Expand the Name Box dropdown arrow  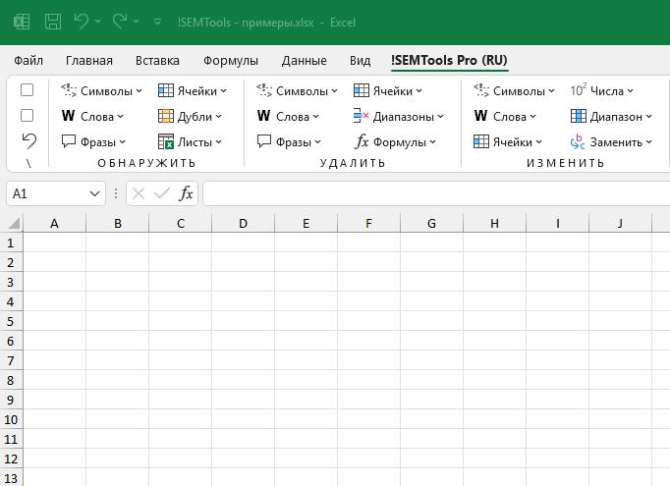(x=94, y=193)
